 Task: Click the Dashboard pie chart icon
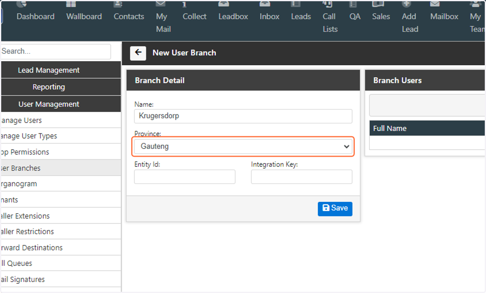click(22, 4)
